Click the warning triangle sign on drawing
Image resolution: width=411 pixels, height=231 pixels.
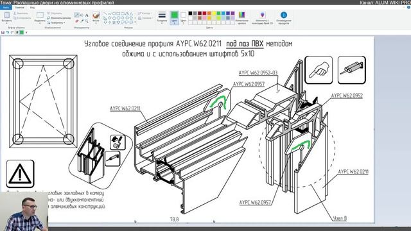point(20,174)
